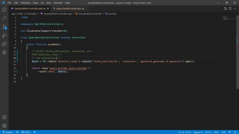Open the lightning bolt extension view

4,52
